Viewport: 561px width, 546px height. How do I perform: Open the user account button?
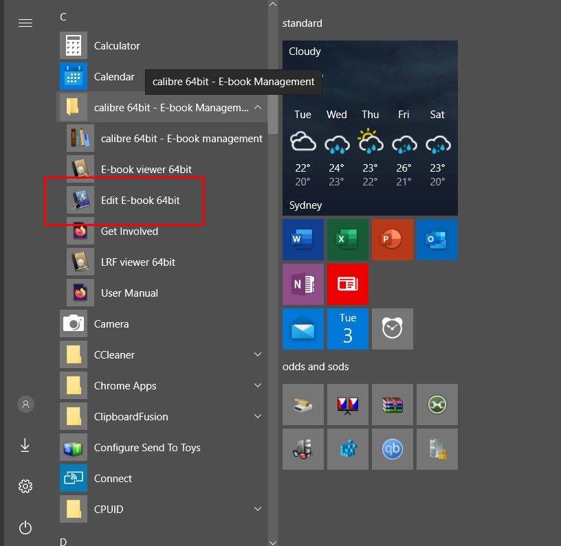(25, 404)
